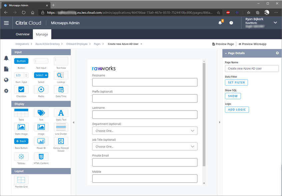Click the form preview vertical scrollbar
Viewport: 282px width, 196px height.
pos(204,114)
